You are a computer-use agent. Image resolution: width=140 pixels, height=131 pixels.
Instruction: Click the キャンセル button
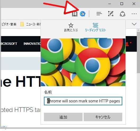(103, 117)
